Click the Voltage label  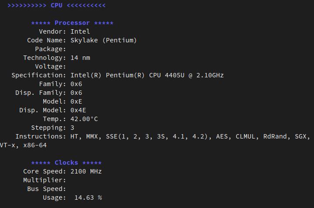50,66
